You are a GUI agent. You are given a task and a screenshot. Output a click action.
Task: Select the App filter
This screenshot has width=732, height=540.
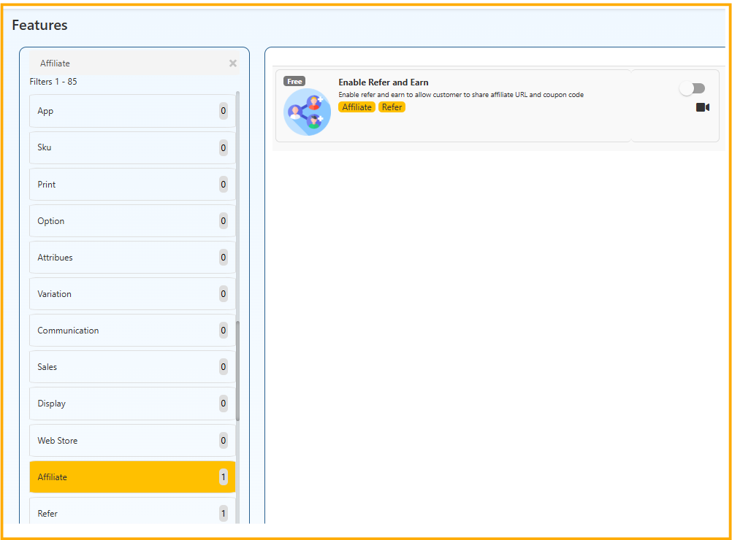tap(132, 111)
